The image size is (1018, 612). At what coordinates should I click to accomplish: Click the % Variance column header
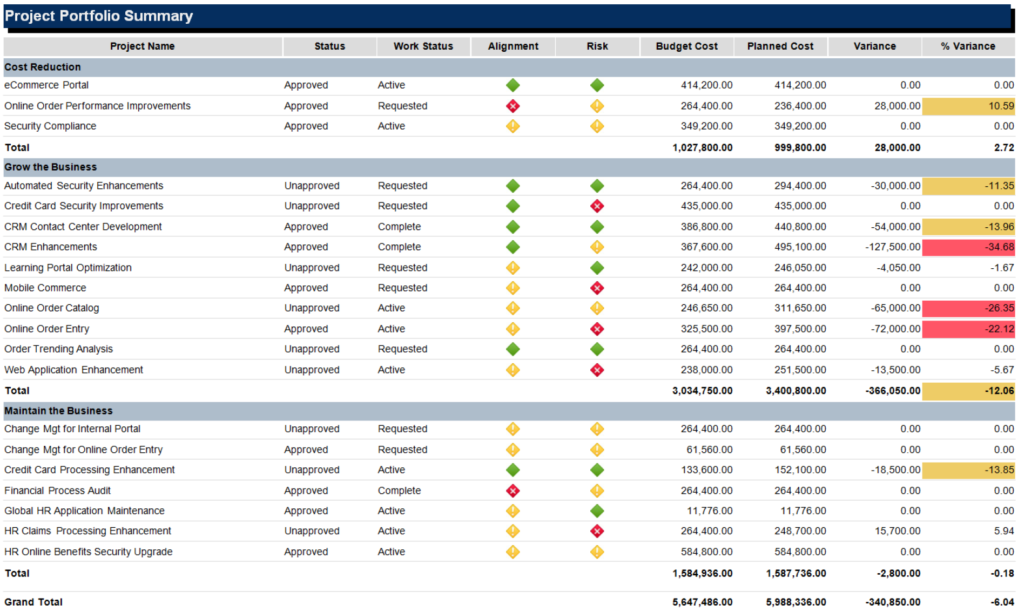(968, 46)
